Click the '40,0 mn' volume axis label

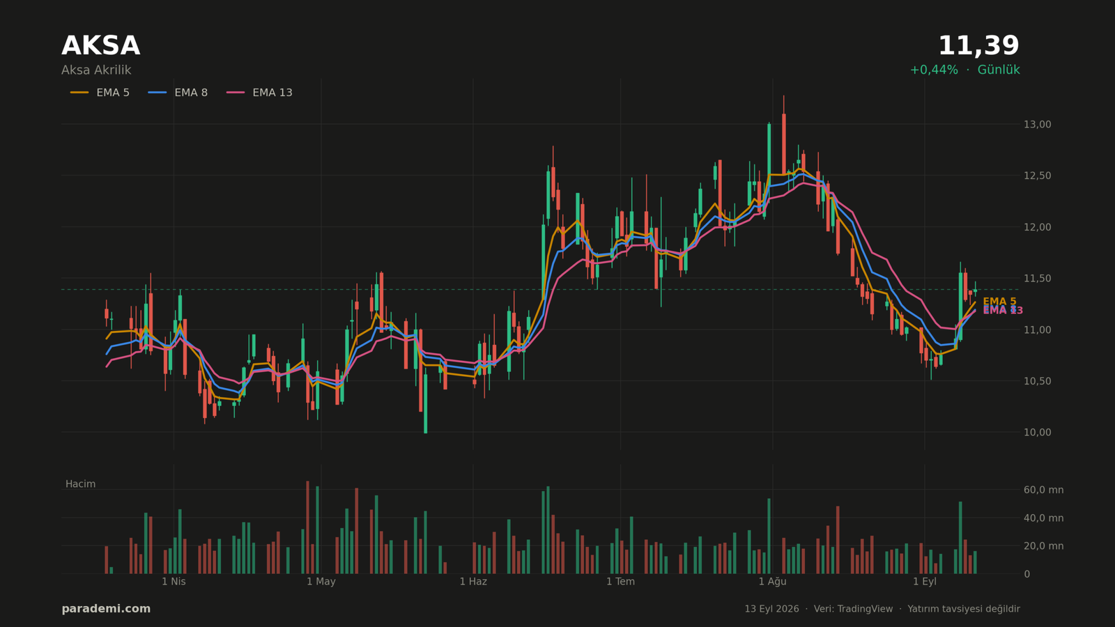click(x=1043, y=518)
